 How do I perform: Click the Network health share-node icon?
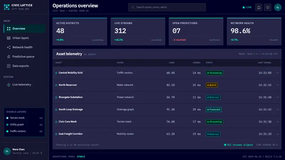pyautogui.click(x=9, y=47)
